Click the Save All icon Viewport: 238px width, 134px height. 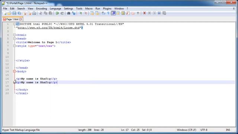pyautogui.click(x=19, y=13)
